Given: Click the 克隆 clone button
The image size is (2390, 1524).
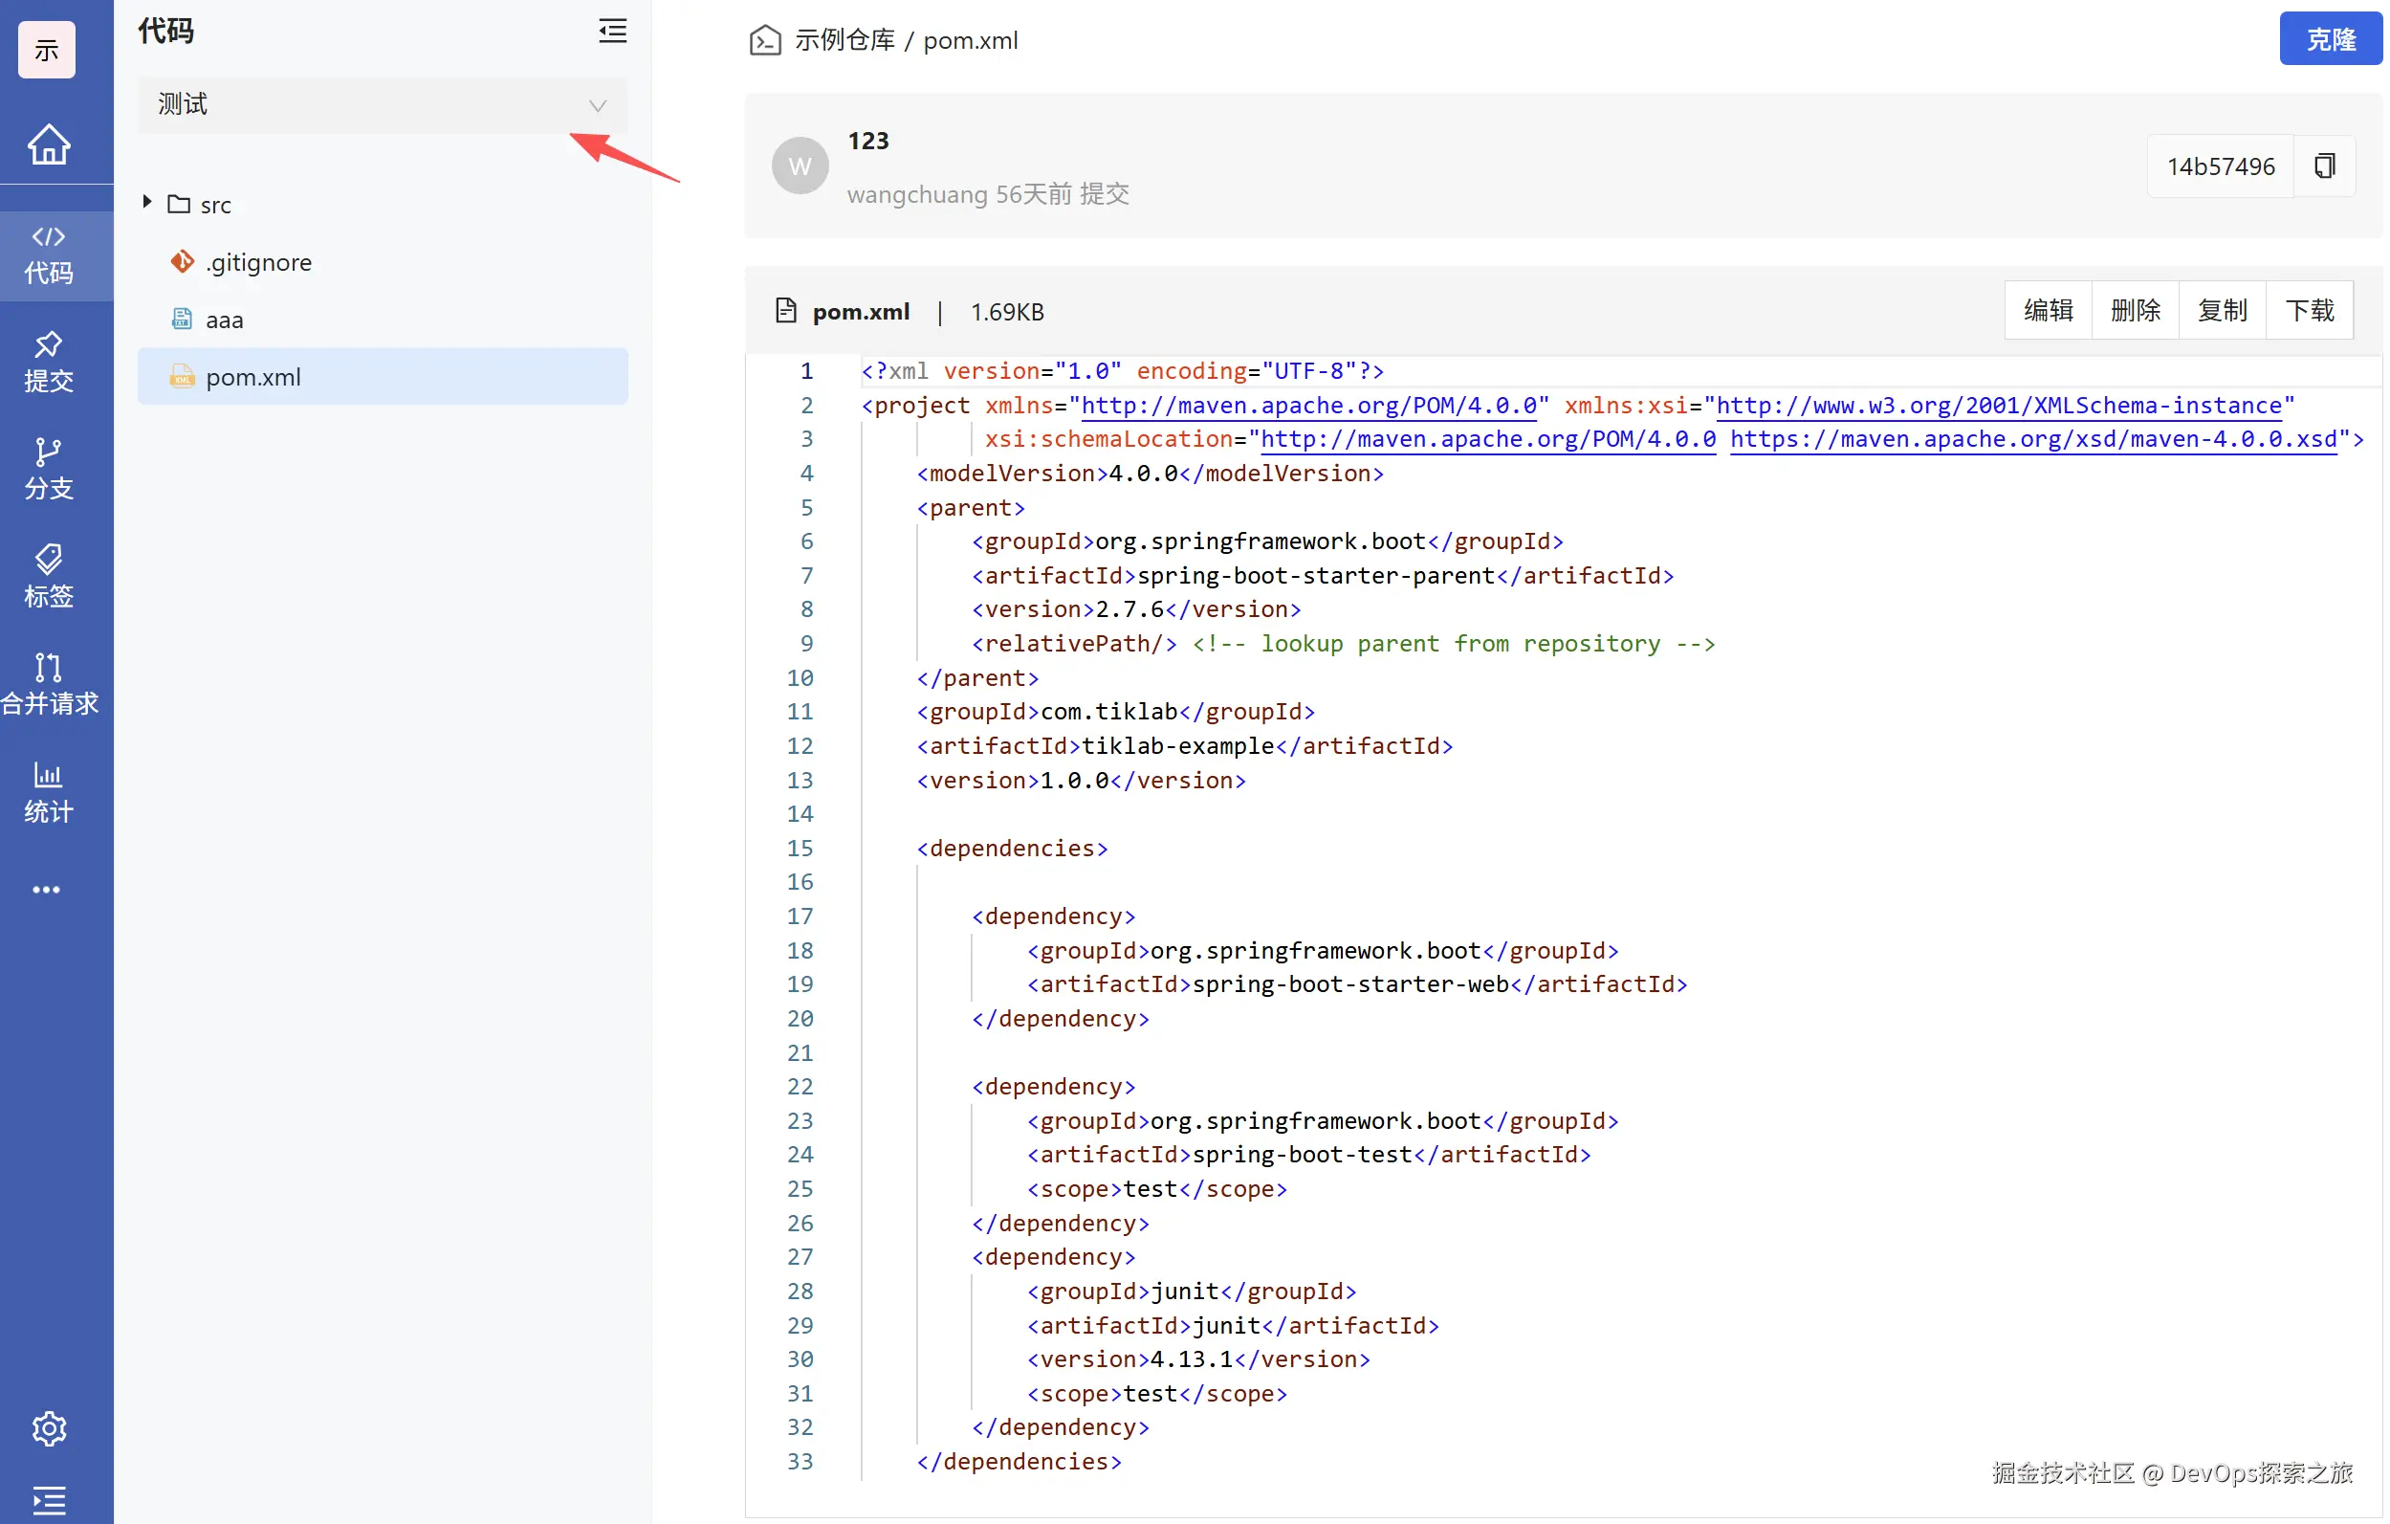Looking at the screenshot, I should pos(2330,40).
